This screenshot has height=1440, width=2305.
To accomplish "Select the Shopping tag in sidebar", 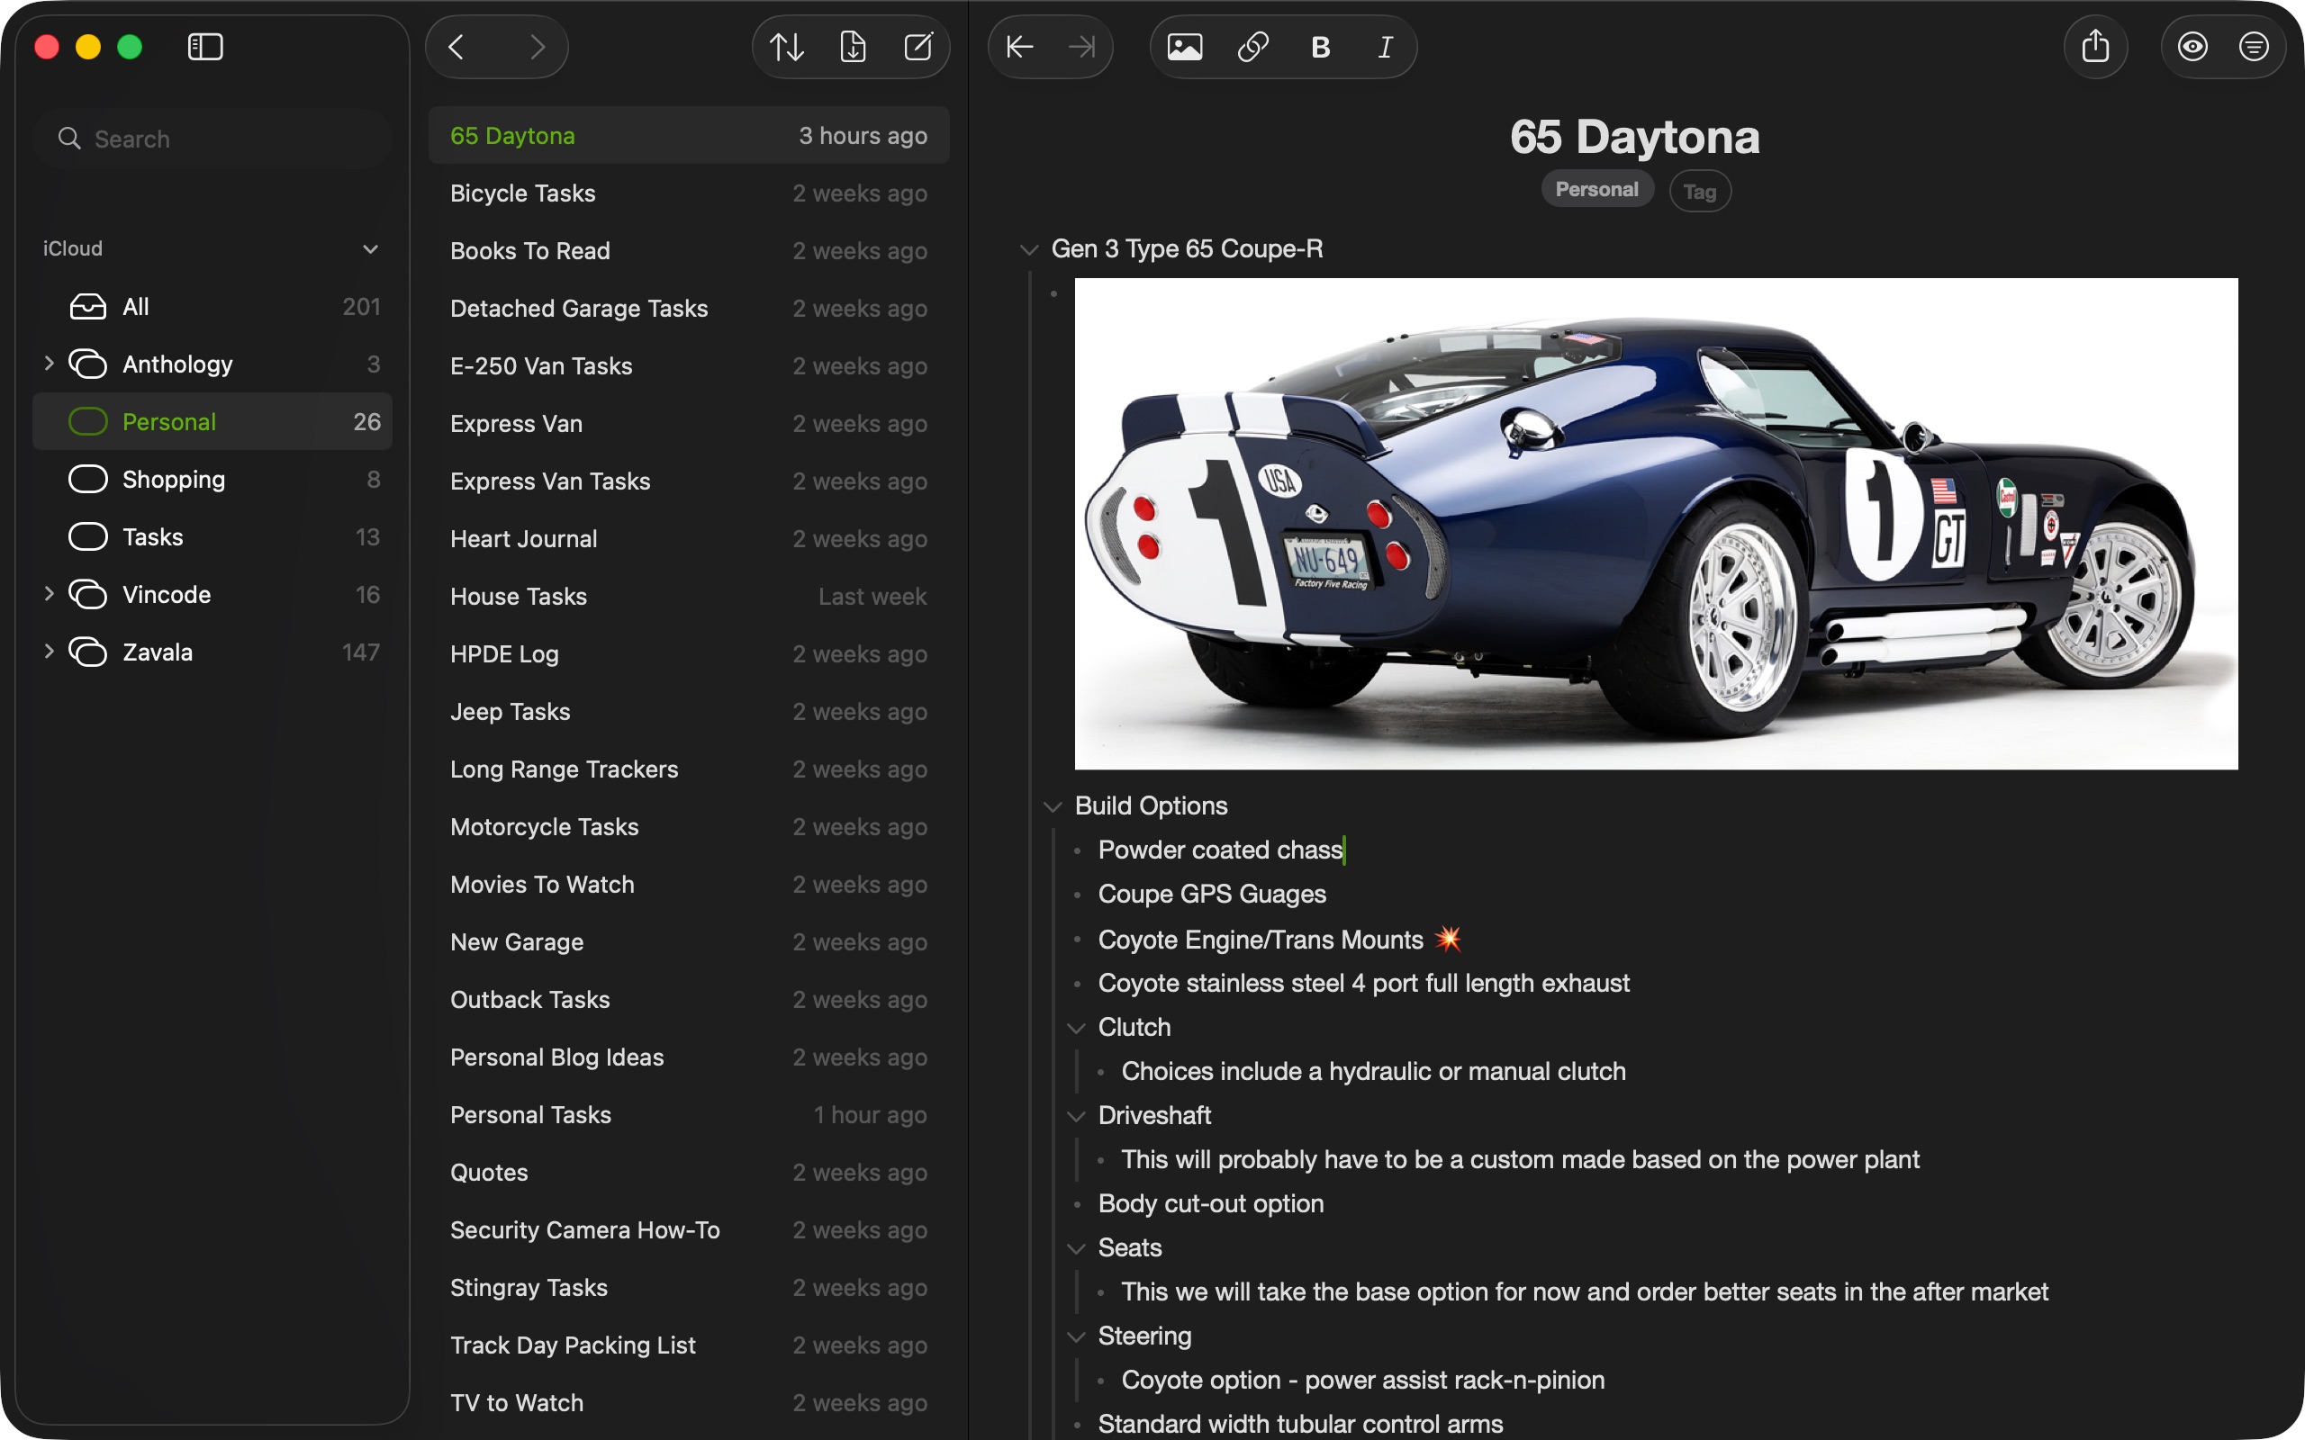I will point(212,479).
